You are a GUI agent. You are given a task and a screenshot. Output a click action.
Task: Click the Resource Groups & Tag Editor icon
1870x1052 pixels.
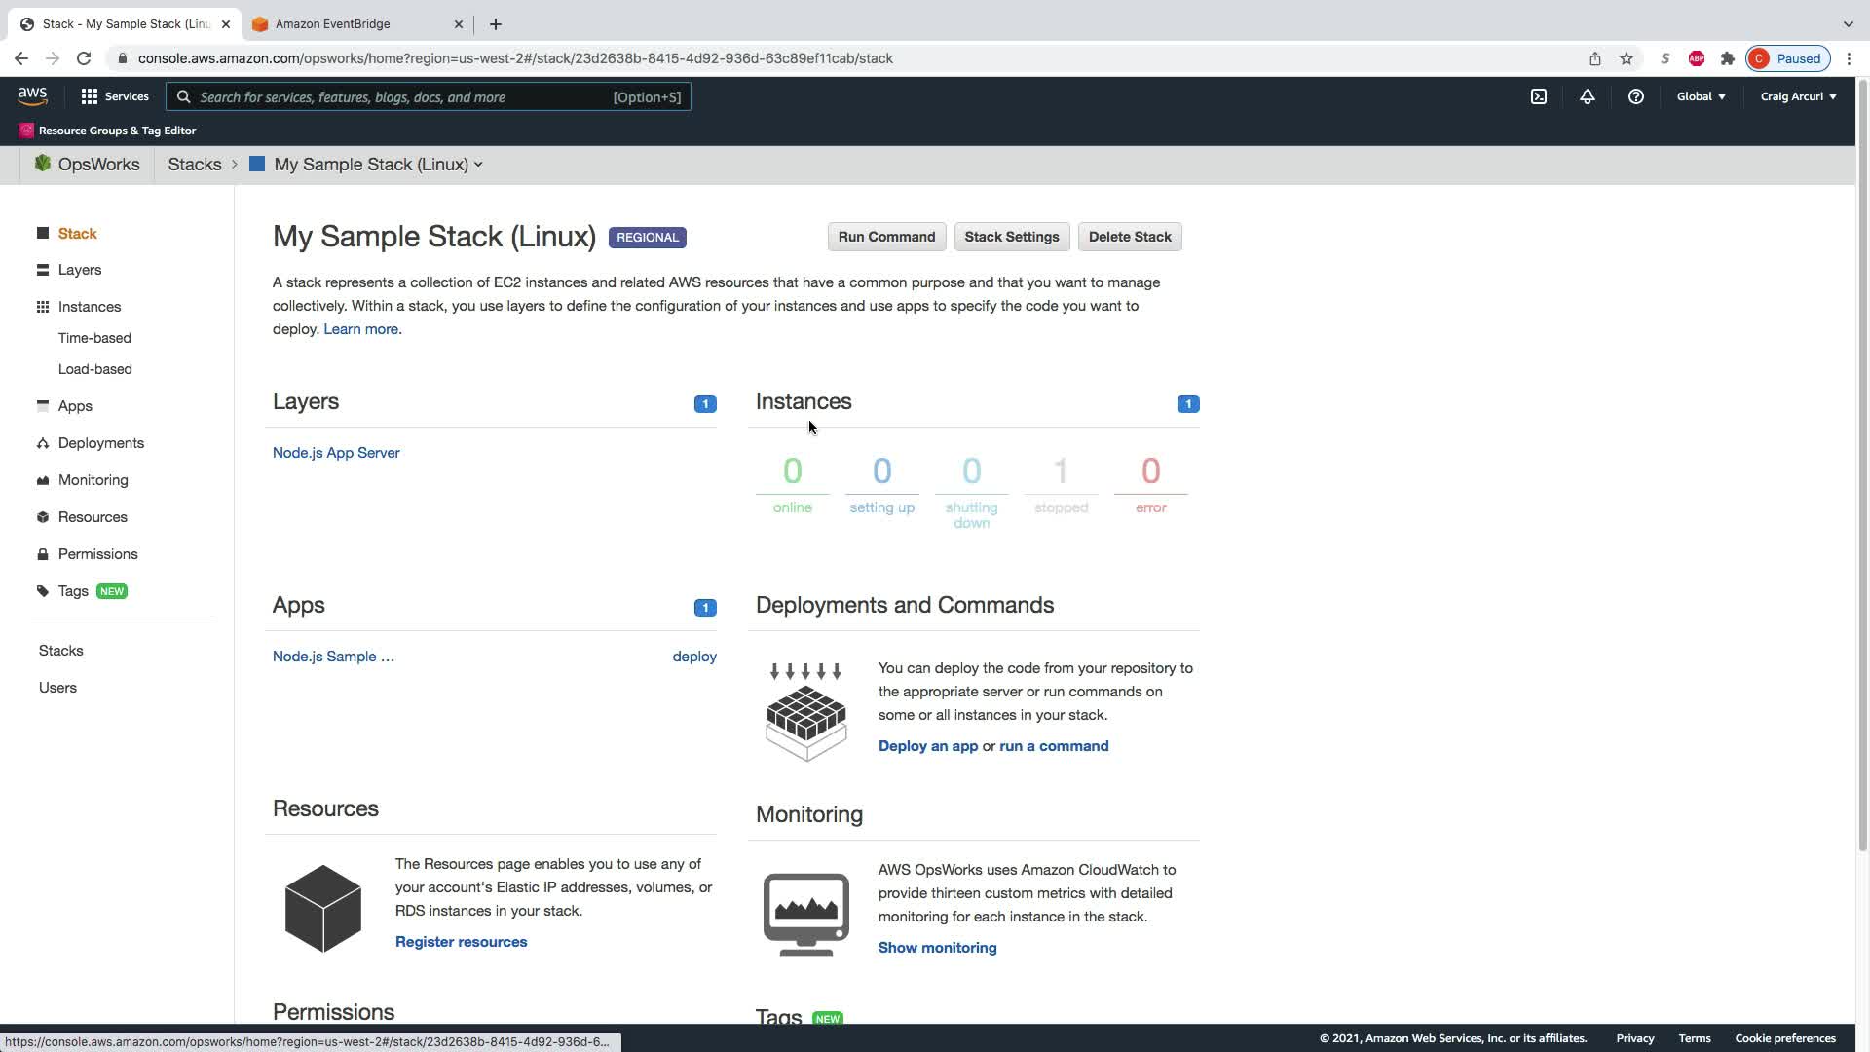(26, 131)
